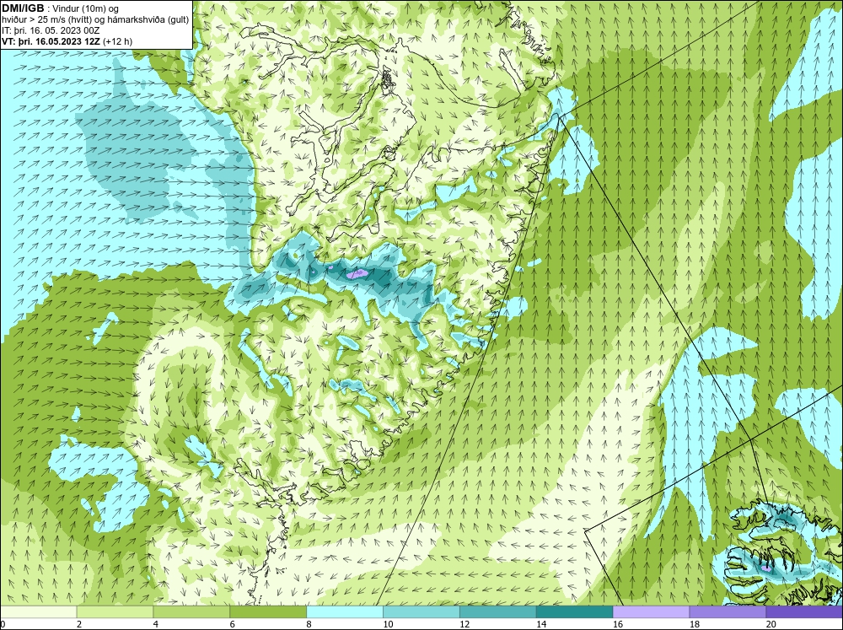
Task: Click the 'hviður > 25 m/s' legend description line
Action: 95,20
